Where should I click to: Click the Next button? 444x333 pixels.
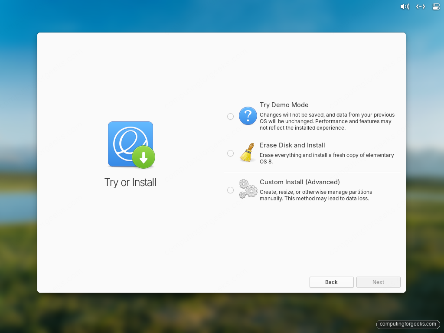tap(378, 282)
